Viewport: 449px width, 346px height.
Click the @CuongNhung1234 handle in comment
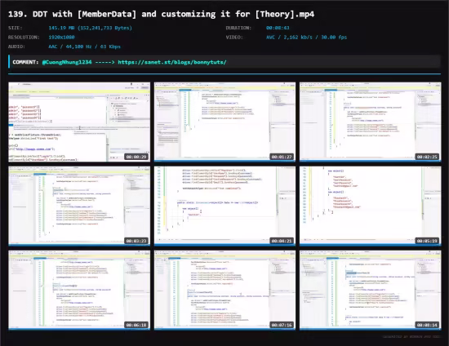coord(67,62)
